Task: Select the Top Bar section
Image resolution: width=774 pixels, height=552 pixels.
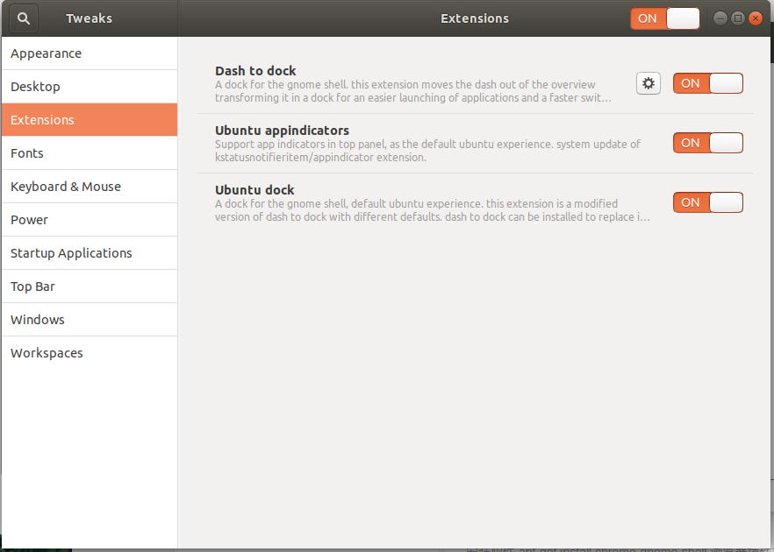Action: (33, 287)
